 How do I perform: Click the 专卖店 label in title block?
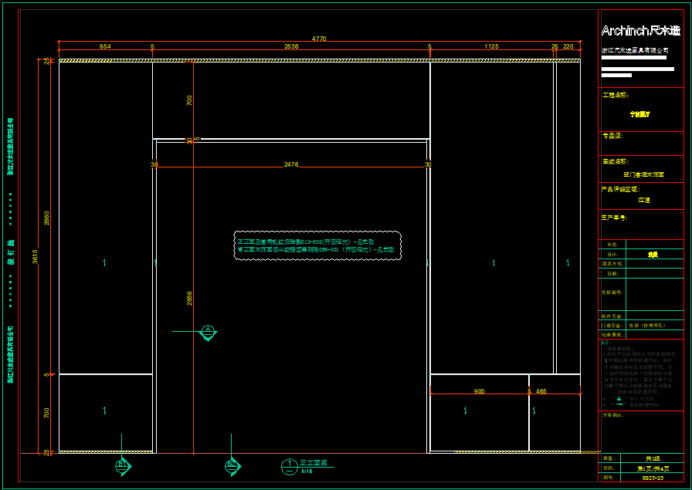coord(612,137)
